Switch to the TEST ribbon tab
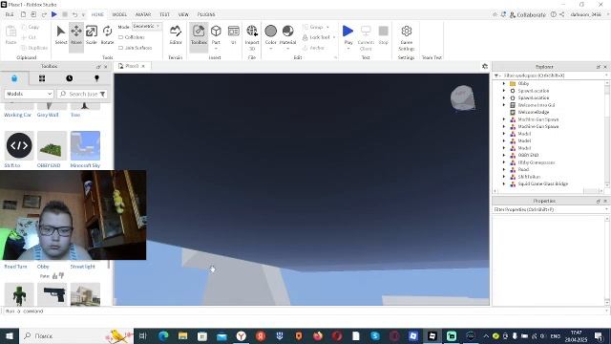This screenshot has height=344, width=611. [165, 14]
